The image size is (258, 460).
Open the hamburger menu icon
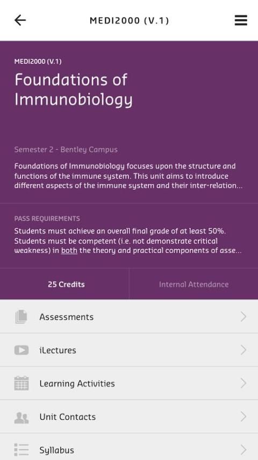(x=241, y=20)
